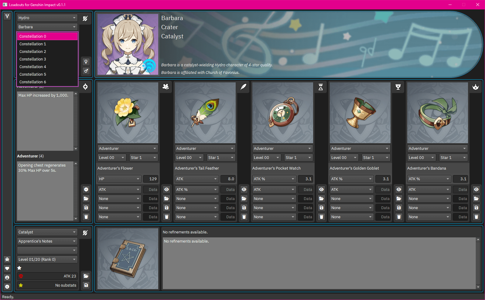Select Constellation 2 from the list
485x300 pixels.
[47, 52]
